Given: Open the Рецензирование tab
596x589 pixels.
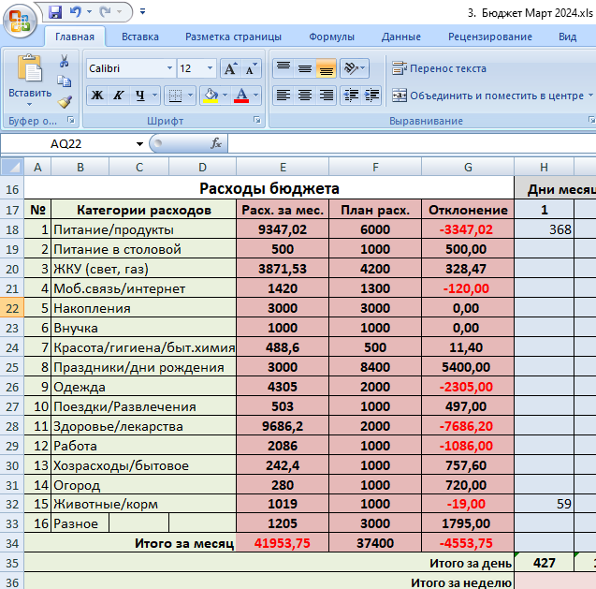Looking at the screenshot, I should 490,37.
